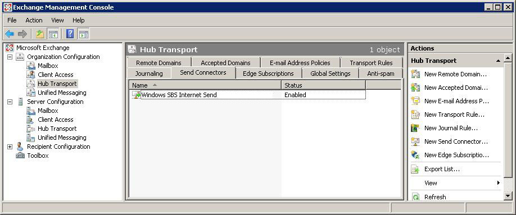The image size is (516, 215).
Task: Toggle the Show/Hide Console Tree icon
Action: click(53, 34)
